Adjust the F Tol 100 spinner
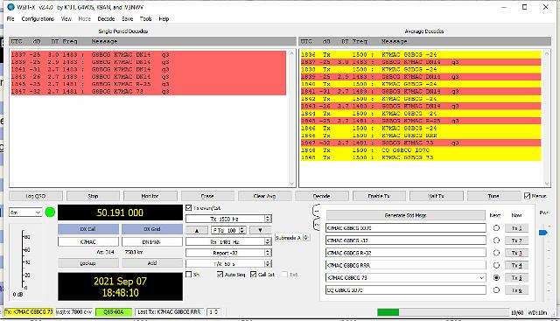 click(242, 230)
